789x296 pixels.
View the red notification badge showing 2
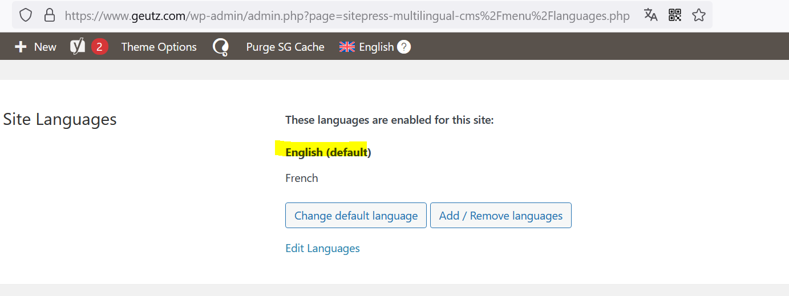click(99, 47)
